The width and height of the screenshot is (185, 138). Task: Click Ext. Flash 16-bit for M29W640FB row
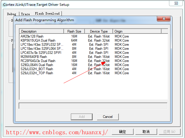99,57
